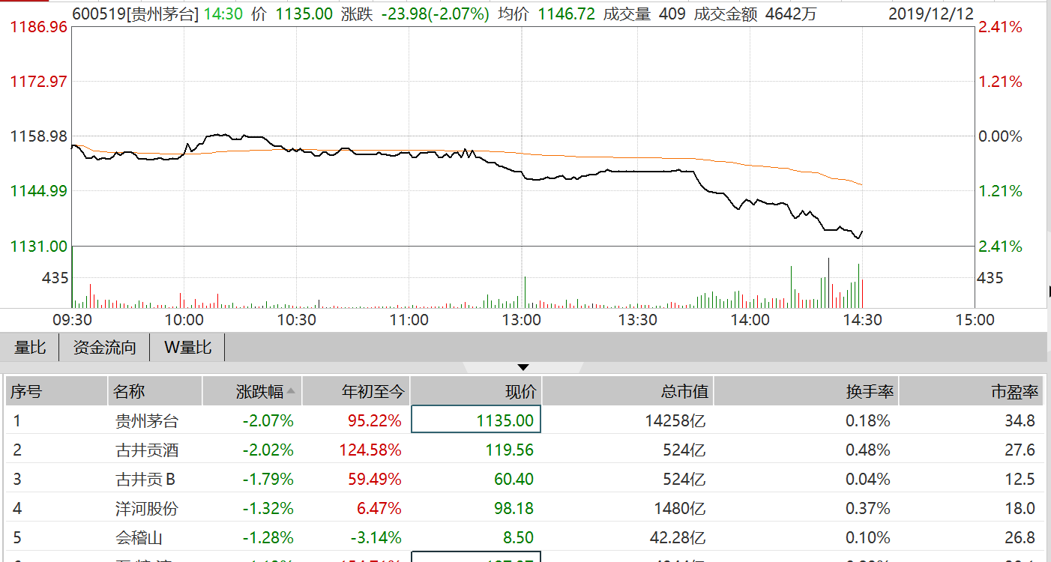The height and width of the screenshot is (562, 1051).
Task: Click the 1131.00 price axis label
Action: (x=38, y=247)
